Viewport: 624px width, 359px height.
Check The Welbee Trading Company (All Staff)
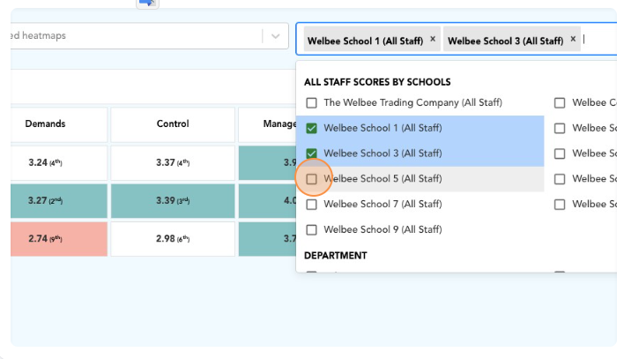tap(312, 103)
